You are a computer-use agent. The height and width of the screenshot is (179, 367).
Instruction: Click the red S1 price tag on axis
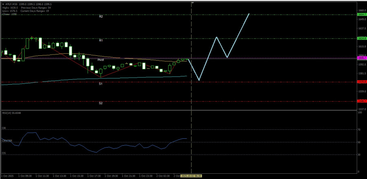pyautogui.click(x=361, y=82)
